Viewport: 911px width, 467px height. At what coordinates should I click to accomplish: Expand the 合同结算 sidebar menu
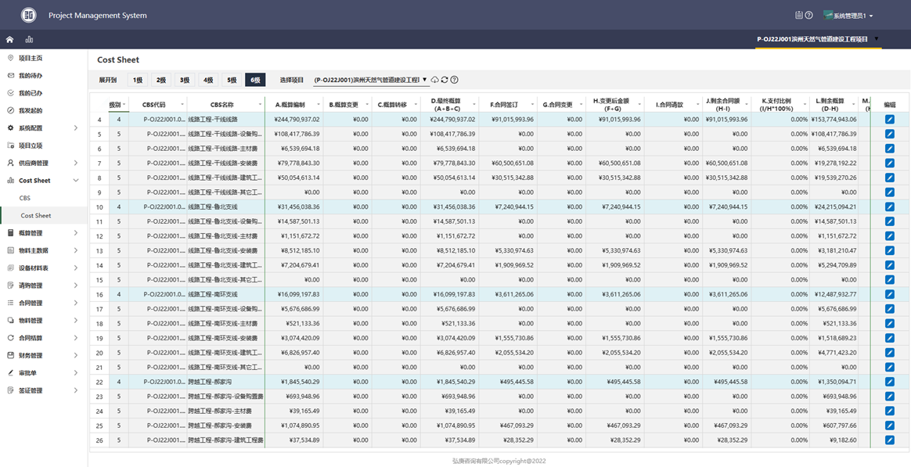coord(44,337)
